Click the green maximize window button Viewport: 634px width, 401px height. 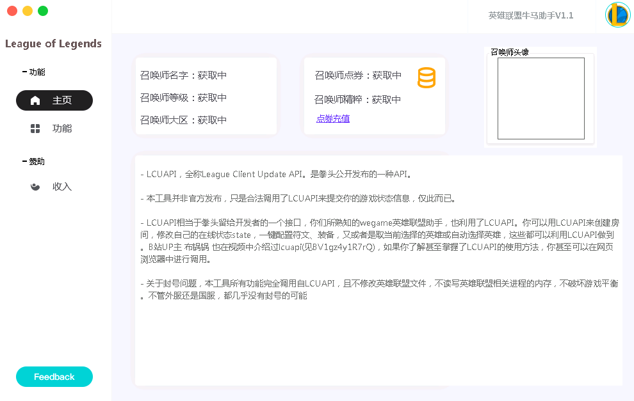(x=43, y=11)
